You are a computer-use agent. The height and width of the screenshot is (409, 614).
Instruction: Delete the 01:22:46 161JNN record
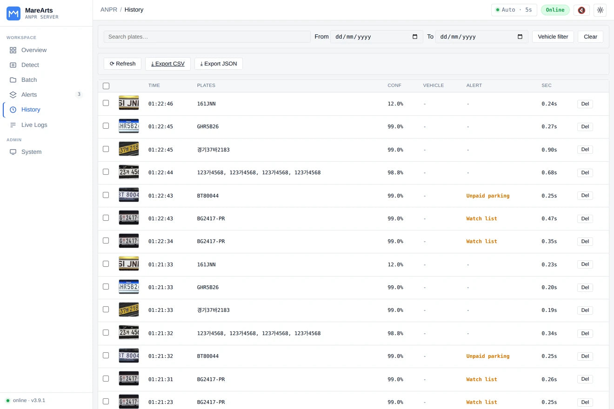pyautogui.click(x=585, y=104)
